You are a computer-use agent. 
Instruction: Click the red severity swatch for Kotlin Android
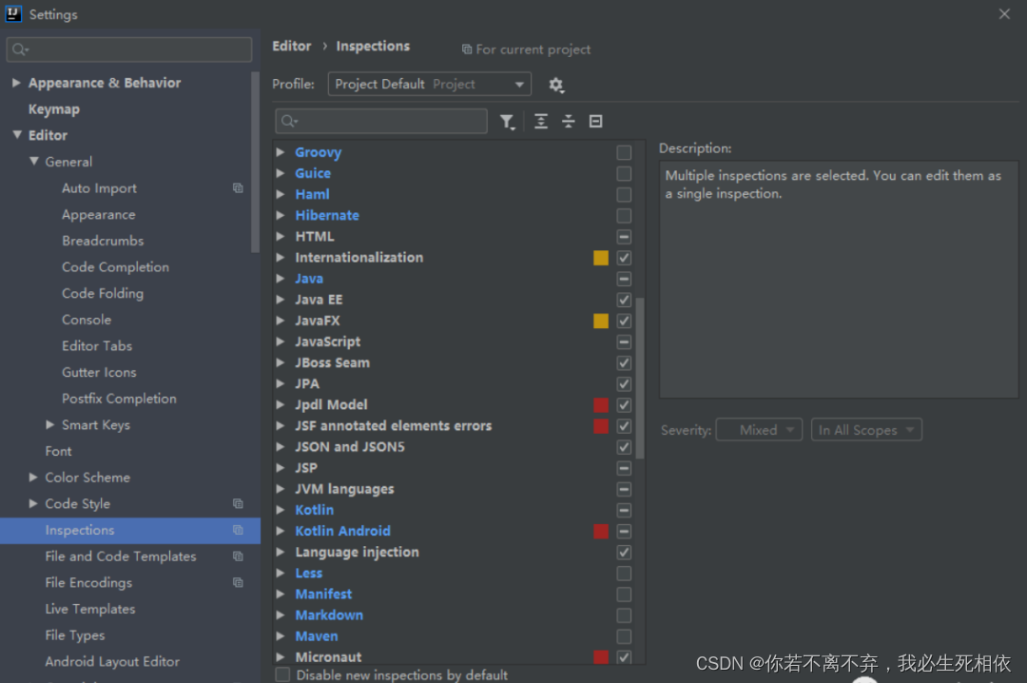[x=601, y=531]
